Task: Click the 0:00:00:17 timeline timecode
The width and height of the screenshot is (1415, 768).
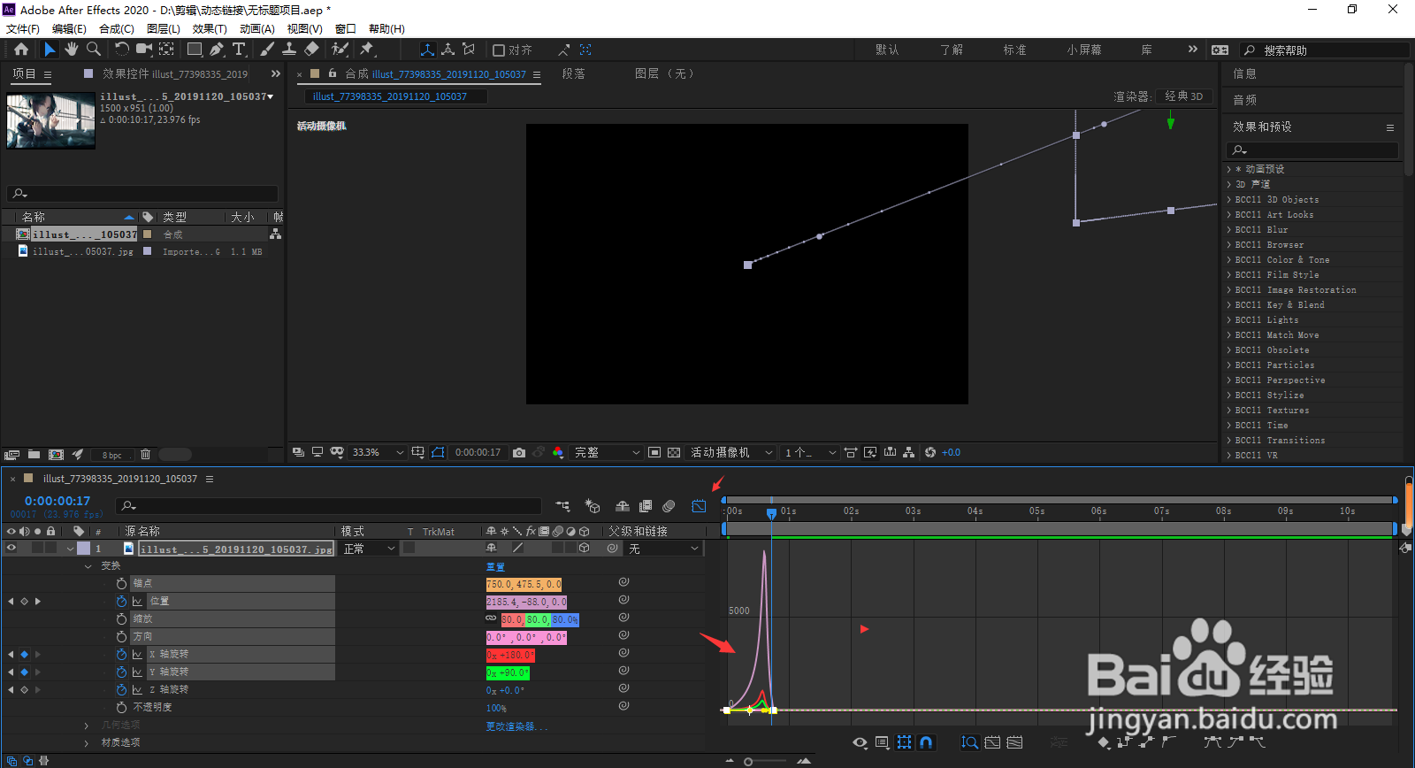Action: [x=57, y=501]
